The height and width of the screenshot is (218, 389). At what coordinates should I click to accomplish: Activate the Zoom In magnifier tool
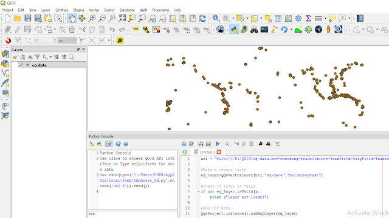tap(92, 18)
